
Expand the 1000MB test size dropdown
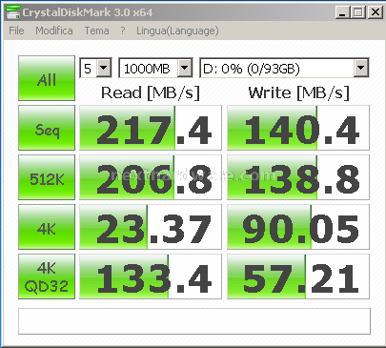tap(185, 68)
